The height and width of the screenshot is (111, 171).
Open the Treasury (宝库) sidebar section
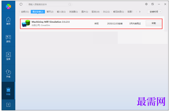[9, 56]
